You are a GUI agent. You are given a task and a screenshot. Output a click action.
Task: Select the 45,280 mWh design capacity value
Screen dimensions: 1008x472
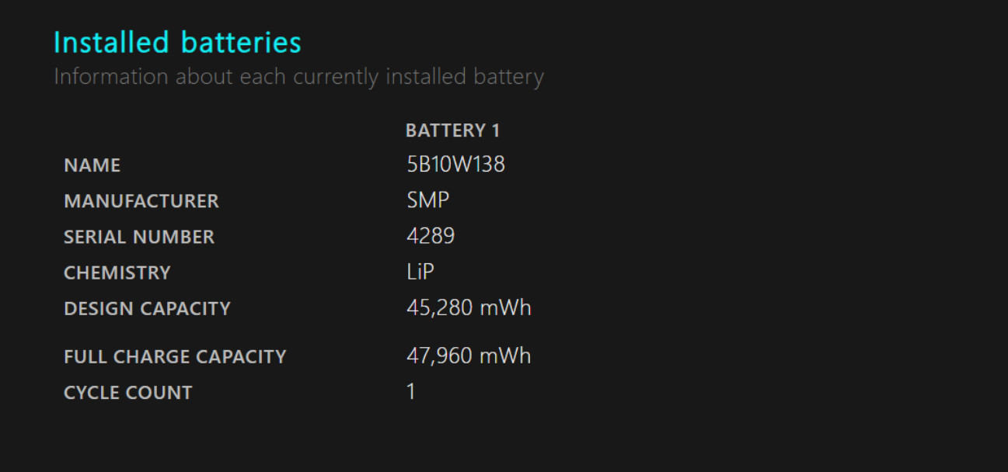(469, 307)
